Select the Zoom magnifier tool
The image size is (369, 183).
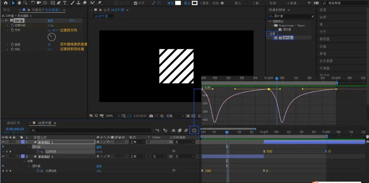pyautogui.click(x=25, y=3)
